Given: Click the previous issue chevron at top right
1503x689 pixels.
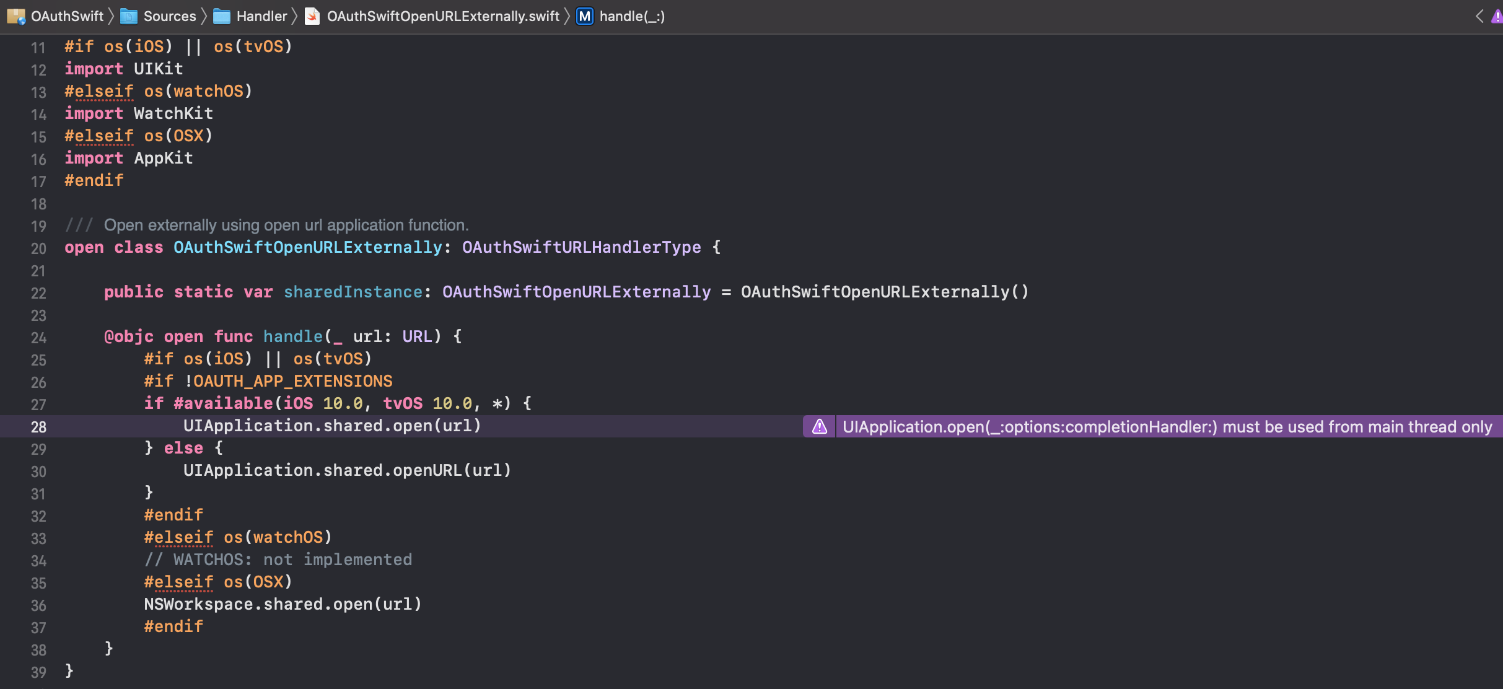Looking at the screenshot, I should click(1479, 16).
